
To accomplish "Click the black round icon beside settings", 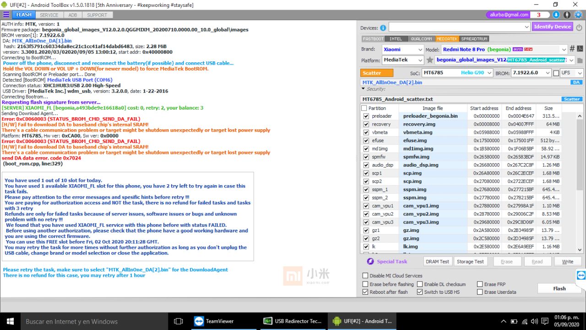I will [567, 15].
